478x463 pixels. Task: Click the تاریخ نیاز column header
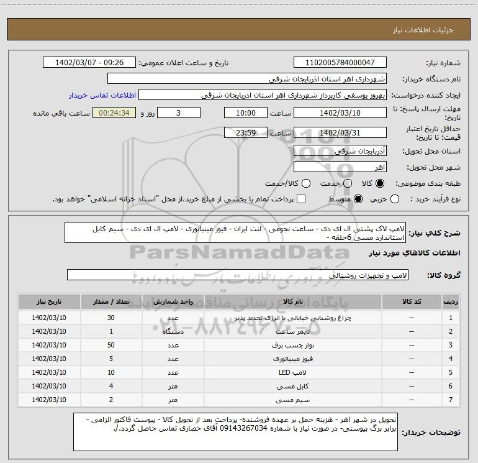(49, 301)
